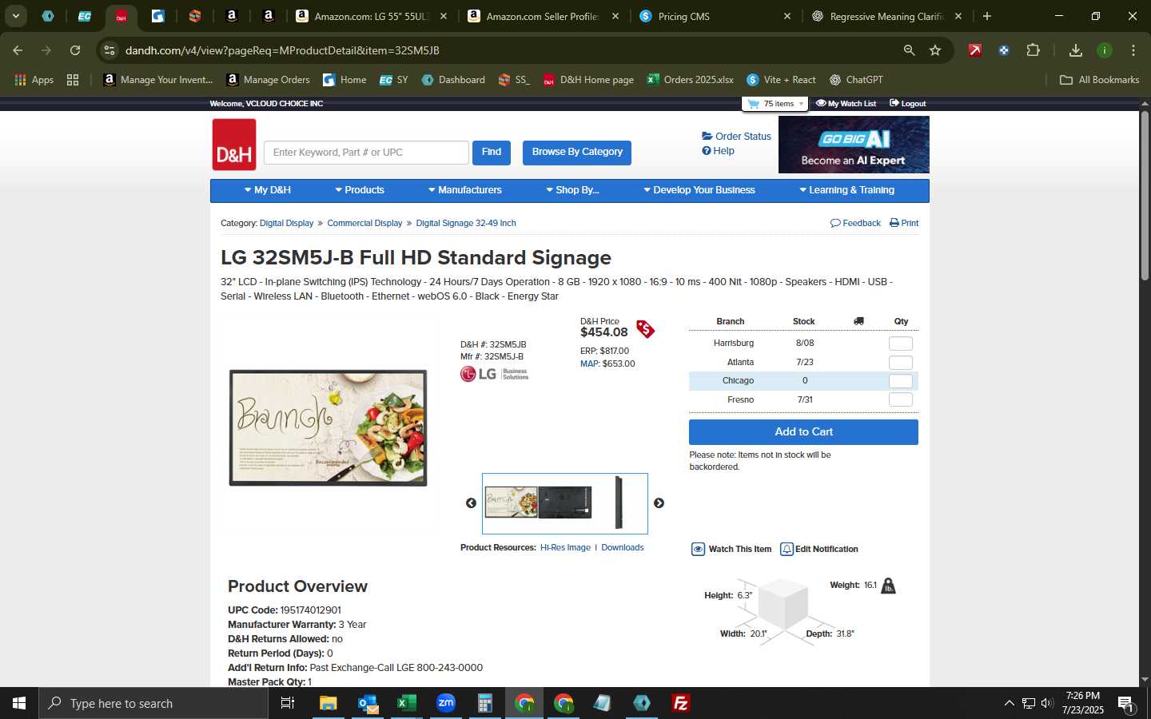Open the Learning & Training dropdown
The width and height of the screenshot is (1151, 719).
click(846, 190)
